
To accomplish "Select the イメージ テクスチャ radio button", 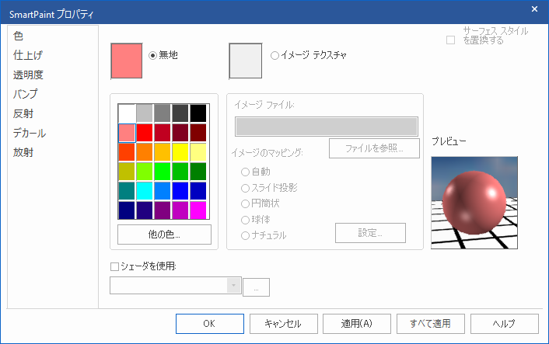I will click(x=274, y=55).
